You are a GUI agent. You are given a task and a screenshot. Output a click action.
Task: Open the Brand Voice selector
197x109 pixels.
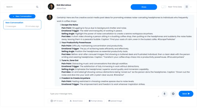(76, 101)
